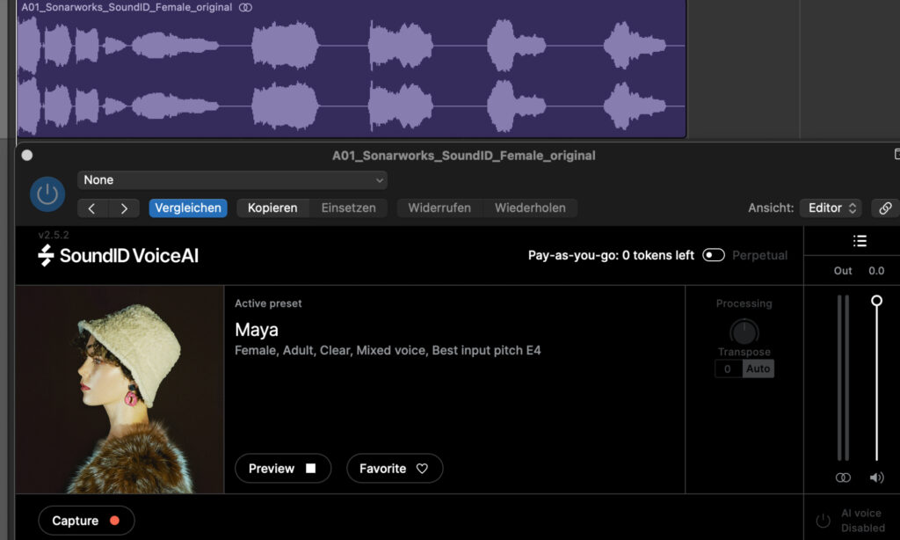Image resolution: width=900 pixels, height=540 pixels.
Task: Open the None preset dropdown
Action: click(231, 179)
